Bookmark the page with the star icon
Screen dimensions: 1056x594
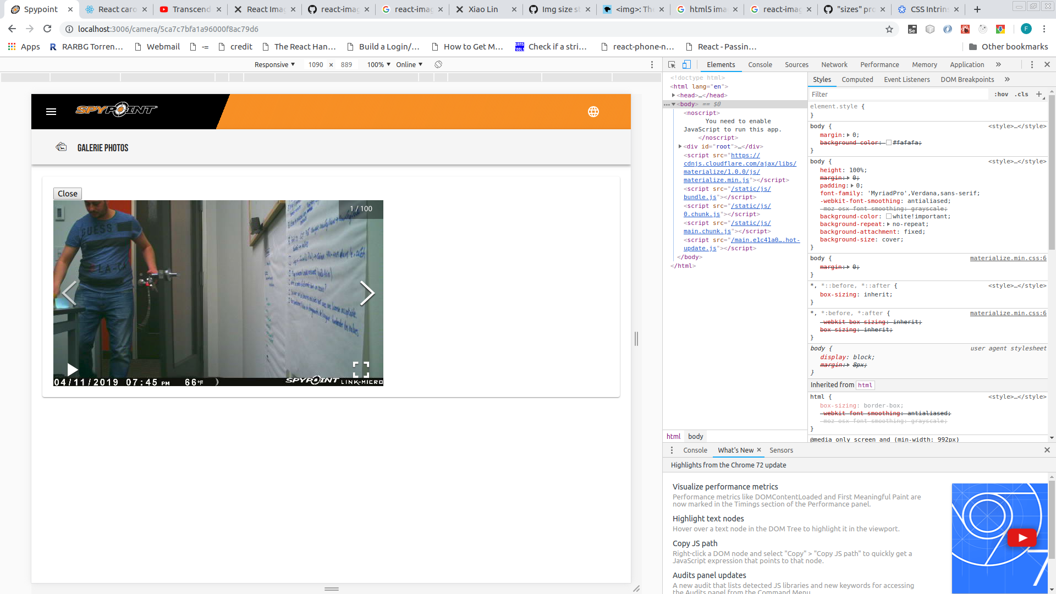[x=889, y=29]
